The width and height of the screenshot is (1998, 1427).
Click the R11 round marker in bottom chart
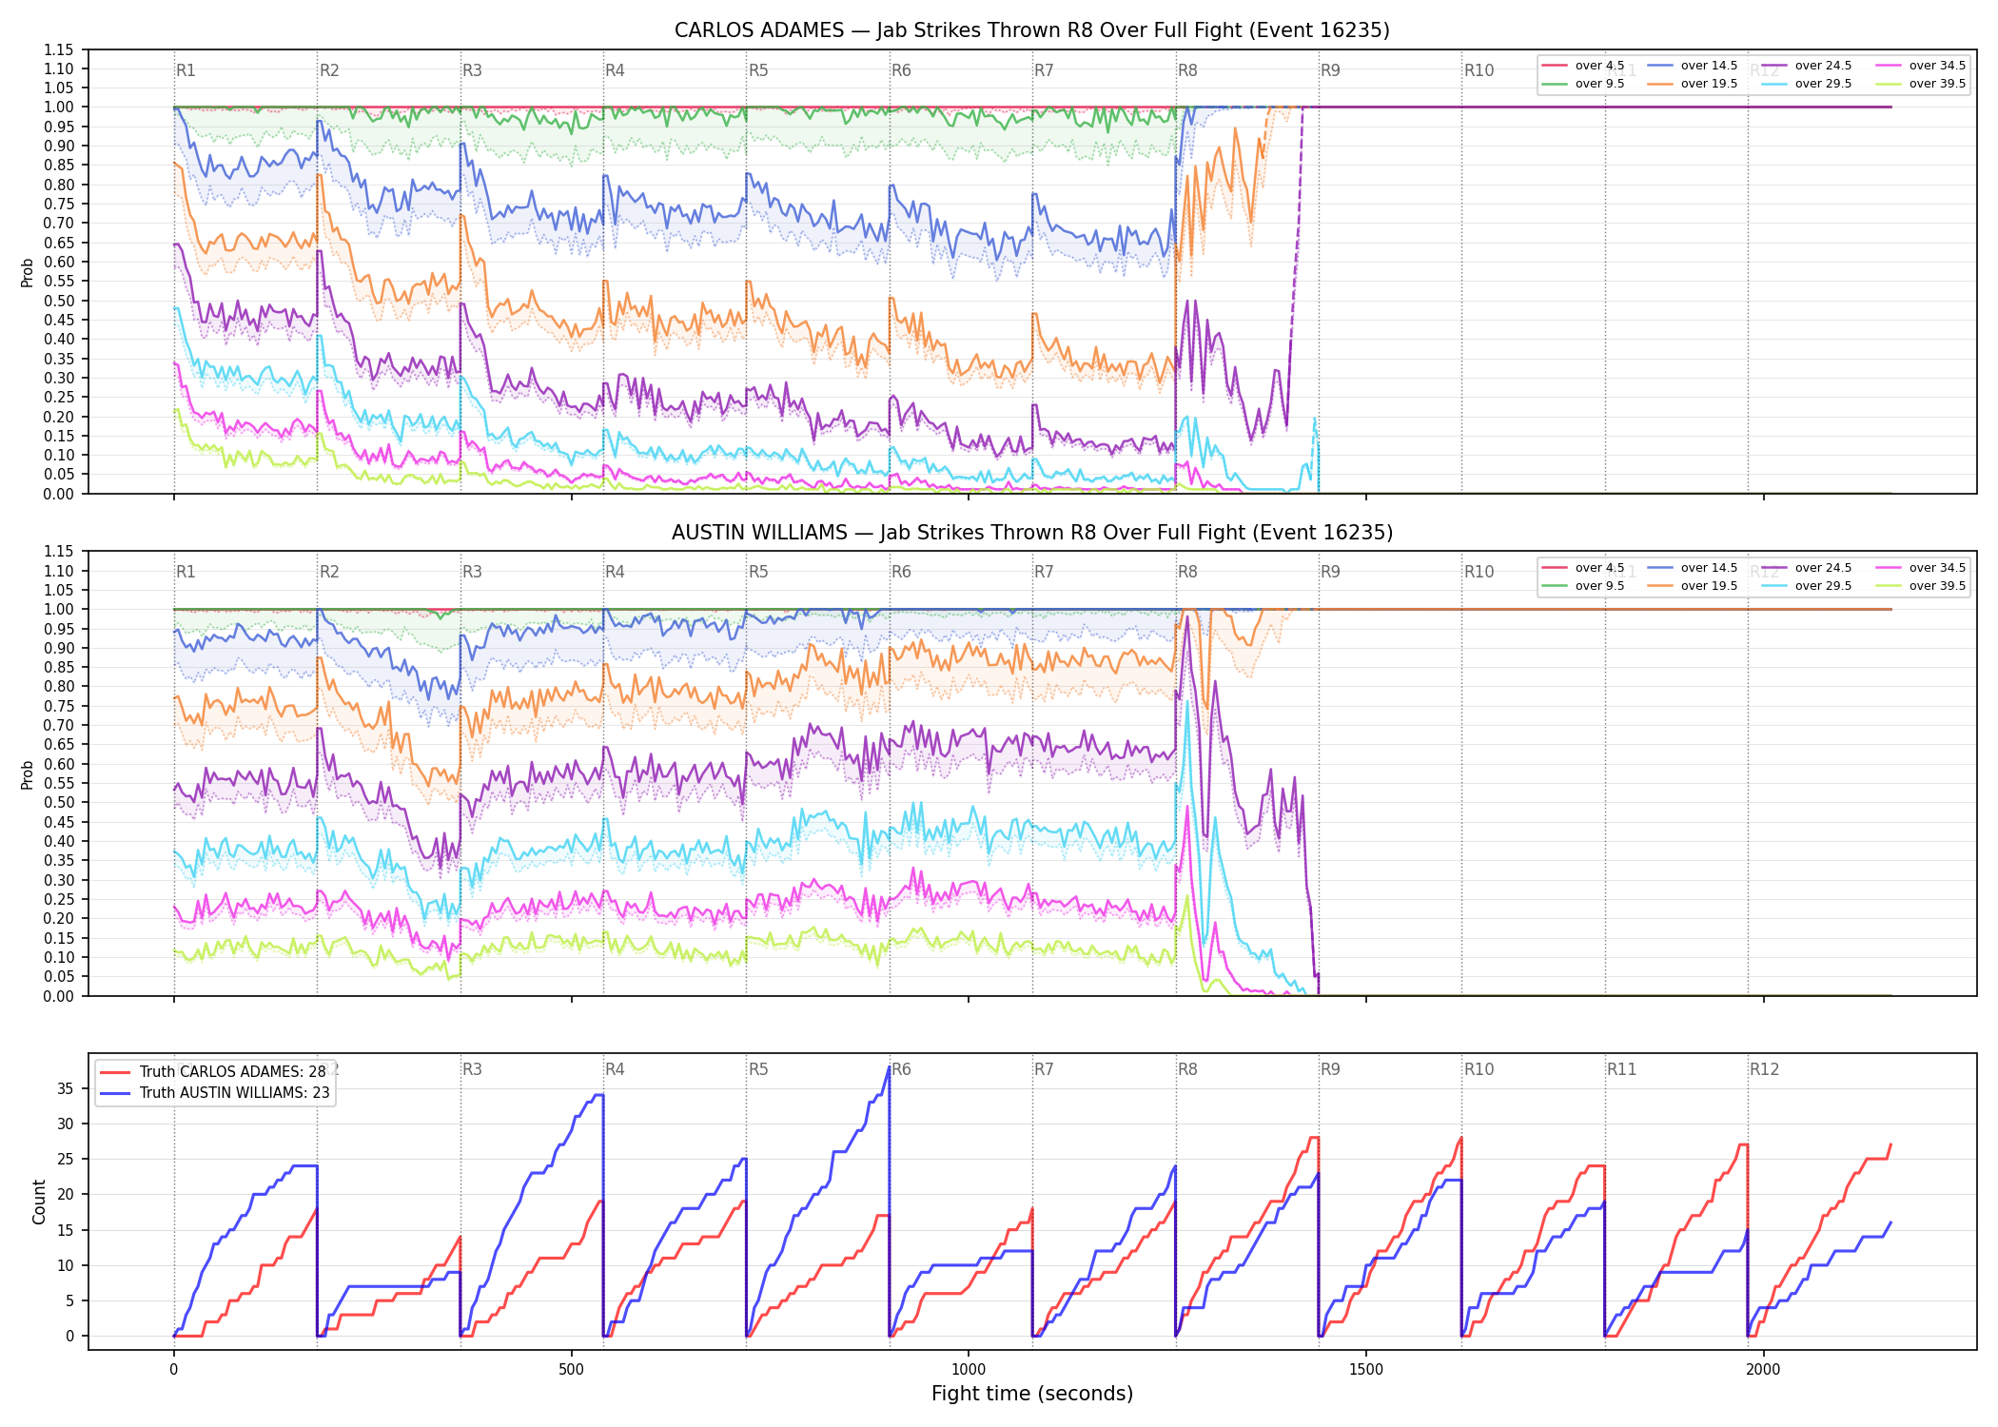[x=1622, y=1069]
